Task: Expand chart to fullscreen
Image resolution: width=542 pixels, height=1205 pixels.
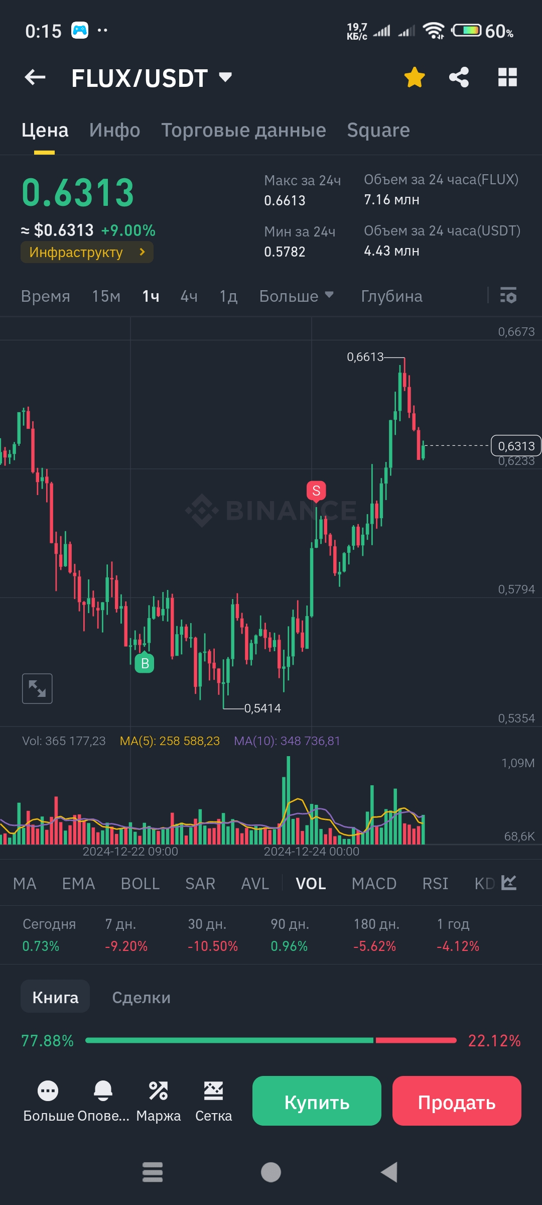Action: click(x=37, y=688)
